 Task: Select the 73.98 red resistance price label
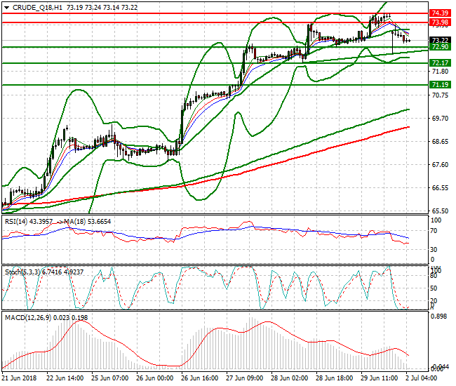[x=440, y=22]
